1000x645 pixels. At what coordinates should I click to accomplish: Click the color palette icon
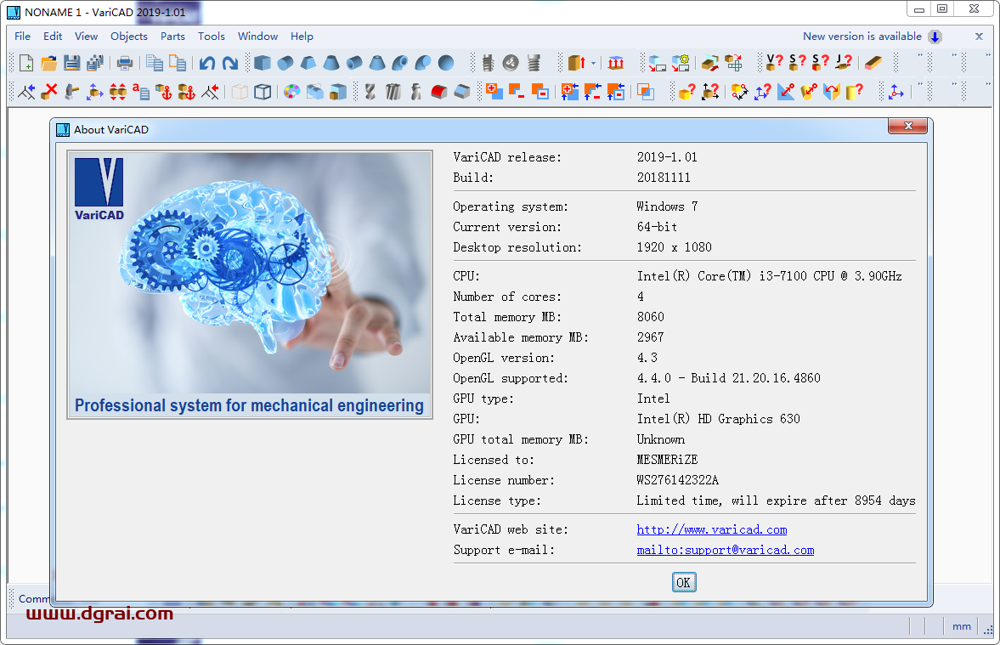point(291,92)
